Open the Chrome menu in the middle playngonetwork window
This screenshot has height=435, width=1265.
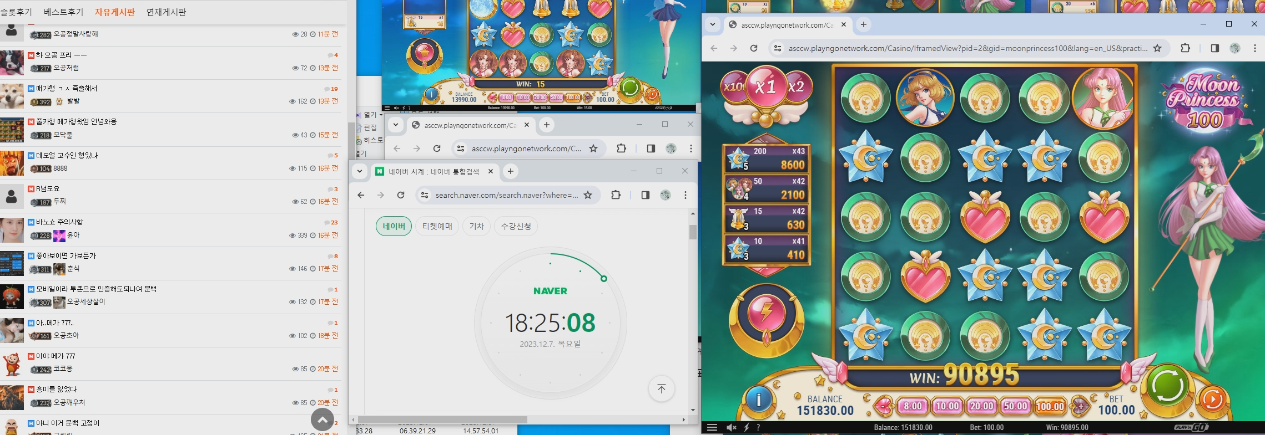click(x=691, y=149)
